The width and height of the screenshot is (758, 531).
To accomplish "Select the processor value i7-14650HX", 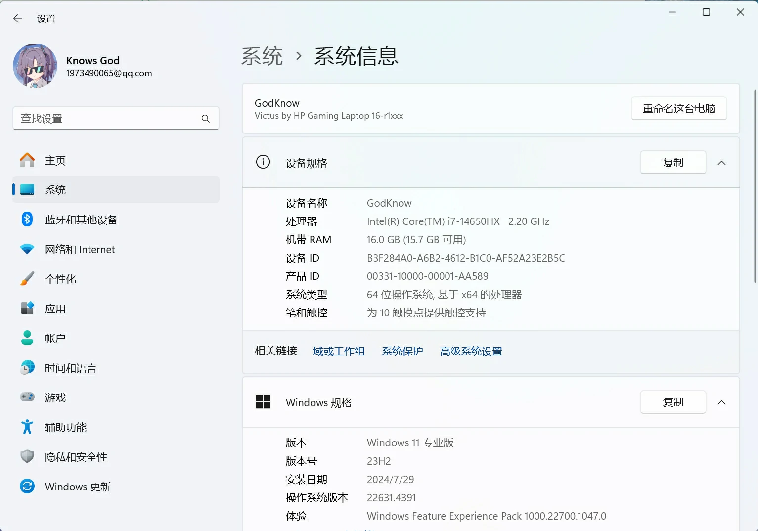I will (458, 221).
